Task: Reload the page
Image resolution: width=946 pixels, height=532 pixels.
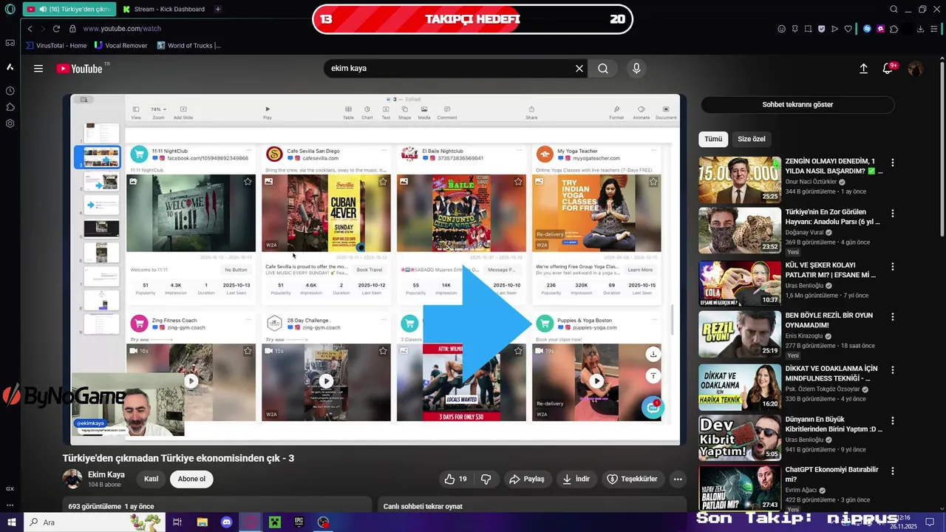Action: [56, 29]
